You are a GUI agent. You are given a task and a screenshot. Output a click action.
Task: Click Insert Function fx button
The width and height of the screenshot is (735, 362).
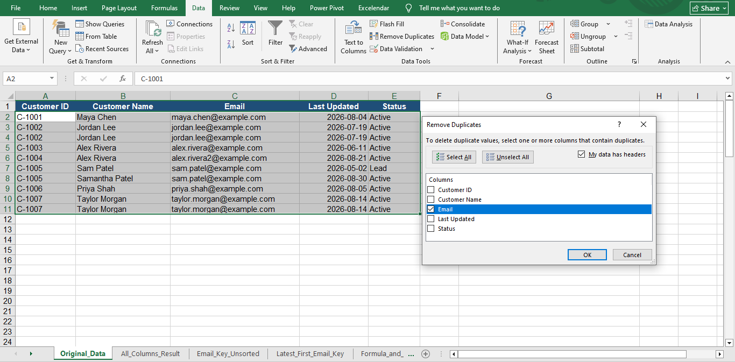click(123, 79)
